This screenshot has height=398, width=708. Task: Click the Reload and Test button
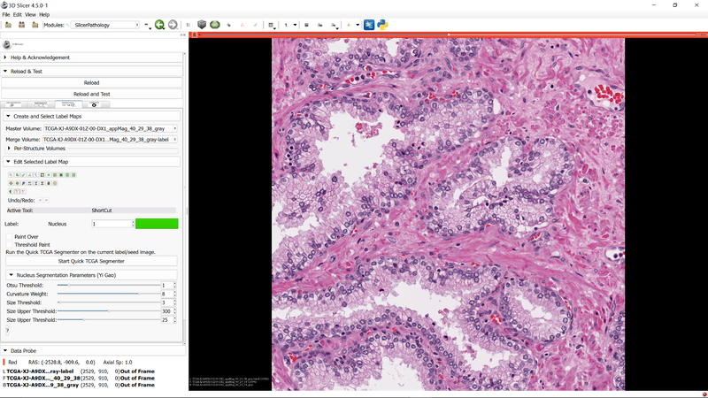click(91, 94)
